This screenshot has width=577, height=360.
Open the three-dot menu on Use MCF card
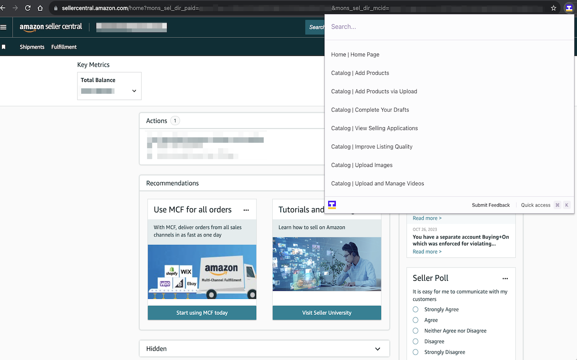pos(246,210)
